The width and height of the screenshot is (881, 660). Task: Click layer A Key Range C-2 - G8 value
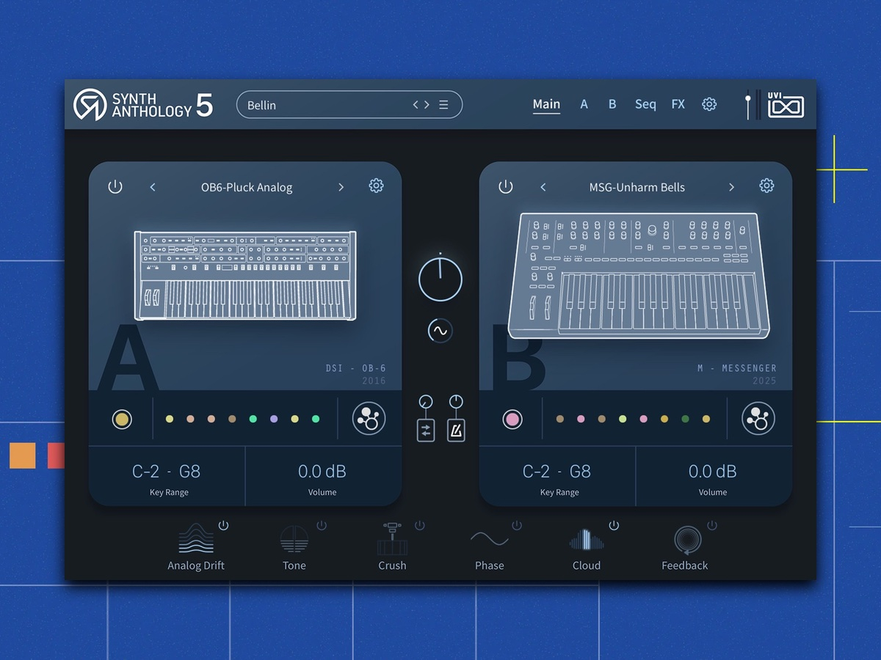[167, 472]
